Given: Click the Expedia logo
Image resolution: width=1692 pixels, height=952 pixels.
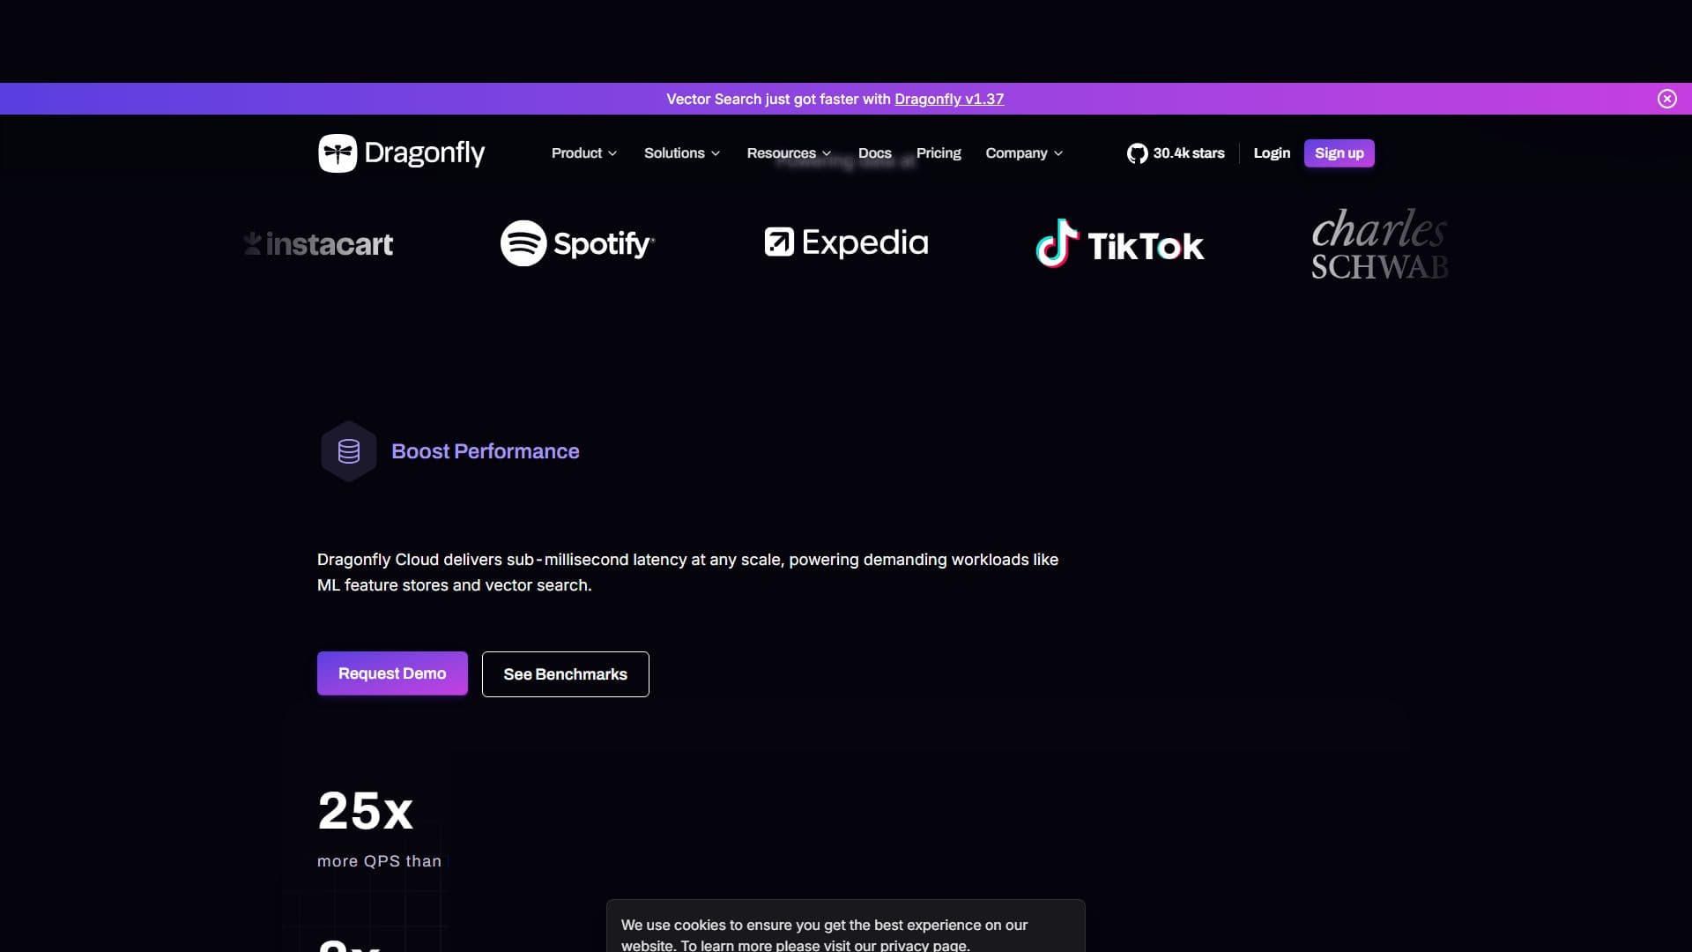Looking at the screenshot, I should pyautogui.click(x=846, y=242).
